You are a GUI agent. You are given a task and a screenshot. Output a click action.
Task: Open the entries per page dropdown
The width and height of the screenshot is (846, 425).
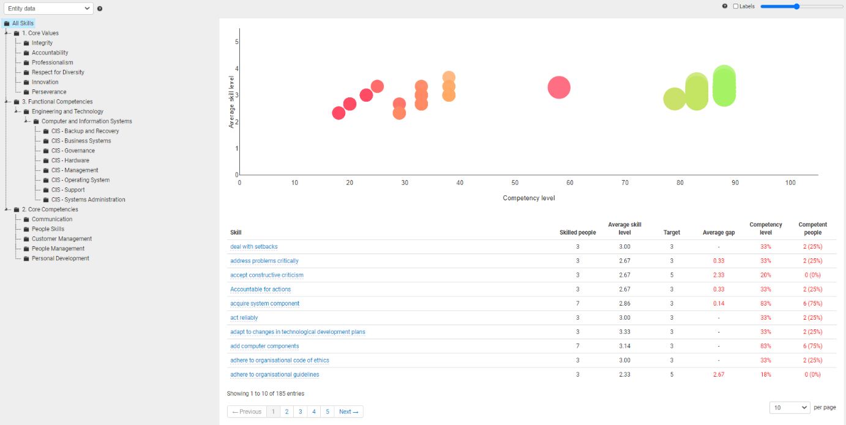(x=789, y=407)
